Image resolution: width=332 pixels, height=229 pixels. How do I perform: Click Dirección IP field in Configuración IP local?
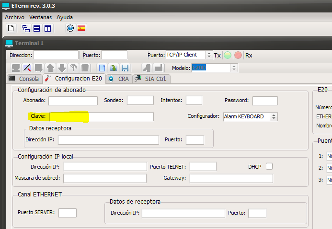pos(105,167)
